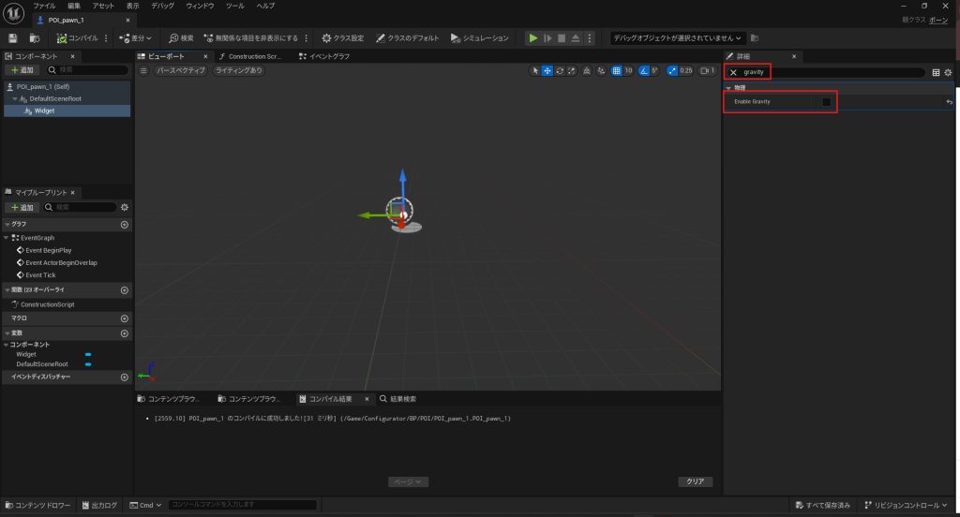Image resolution: width=960 pixels, height=517 pixels.
Task: Click the コンパイル button
Action: click(77, 38)
